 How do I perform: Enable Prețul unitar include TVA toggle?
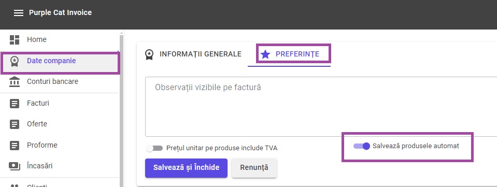click(154, 148)
